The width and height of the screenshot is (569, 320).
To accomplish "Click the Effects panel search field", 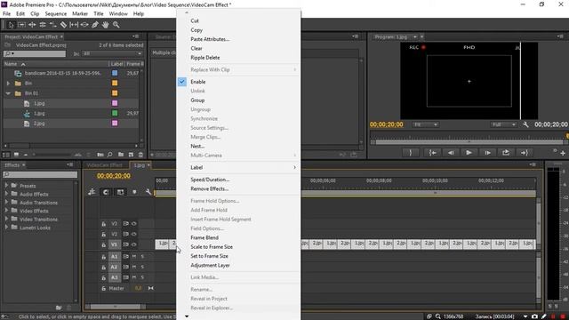I will (x=40, y=174).
